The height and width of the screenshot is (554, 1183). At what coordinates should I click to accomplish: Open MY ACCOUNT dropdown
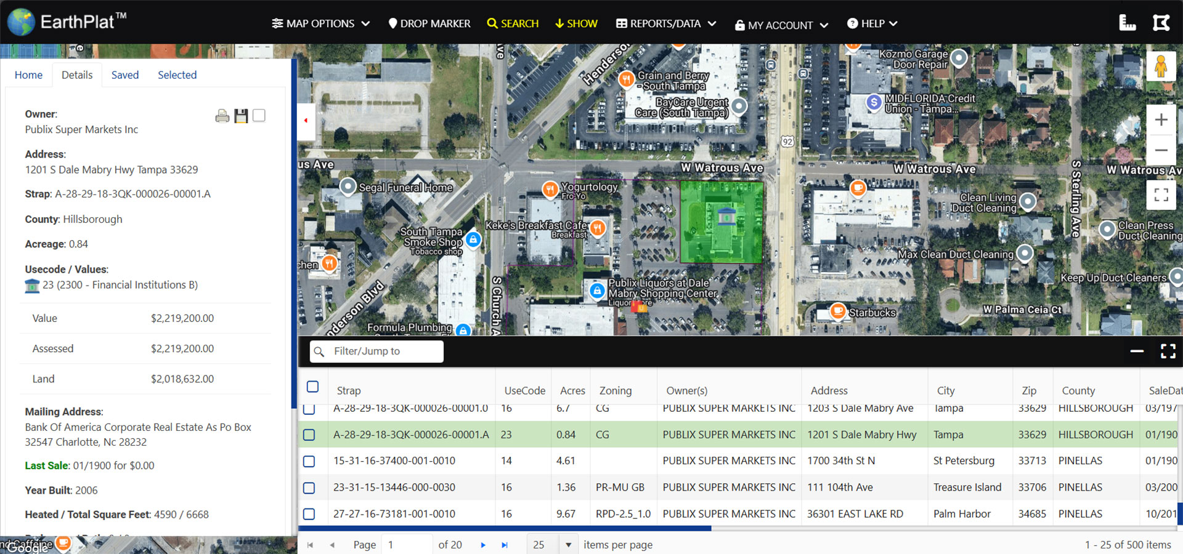tap(781, 25)
